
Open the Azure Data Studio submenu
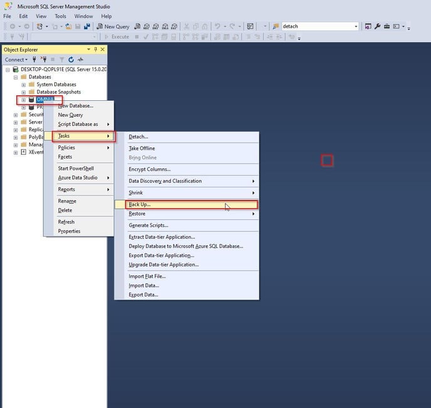click(x=79, y=178)
